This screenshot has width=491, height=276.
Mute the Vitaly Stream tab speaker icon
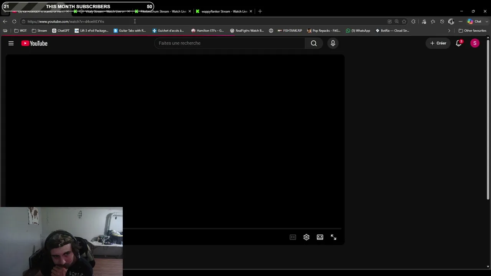point(81,11)
